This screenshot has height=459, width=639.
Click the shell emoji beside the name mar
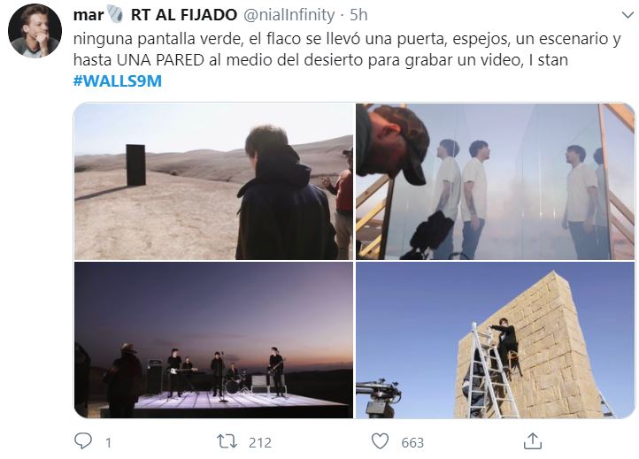[x=114, y=14]
